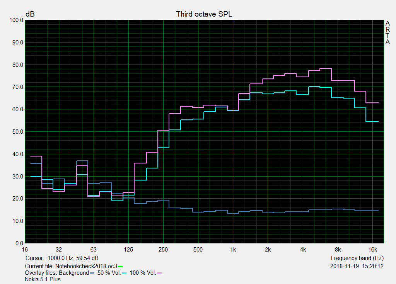Click the 16 Hz frequency label
The height and width of the screenshot is (284, 396).
click(25, 250)
